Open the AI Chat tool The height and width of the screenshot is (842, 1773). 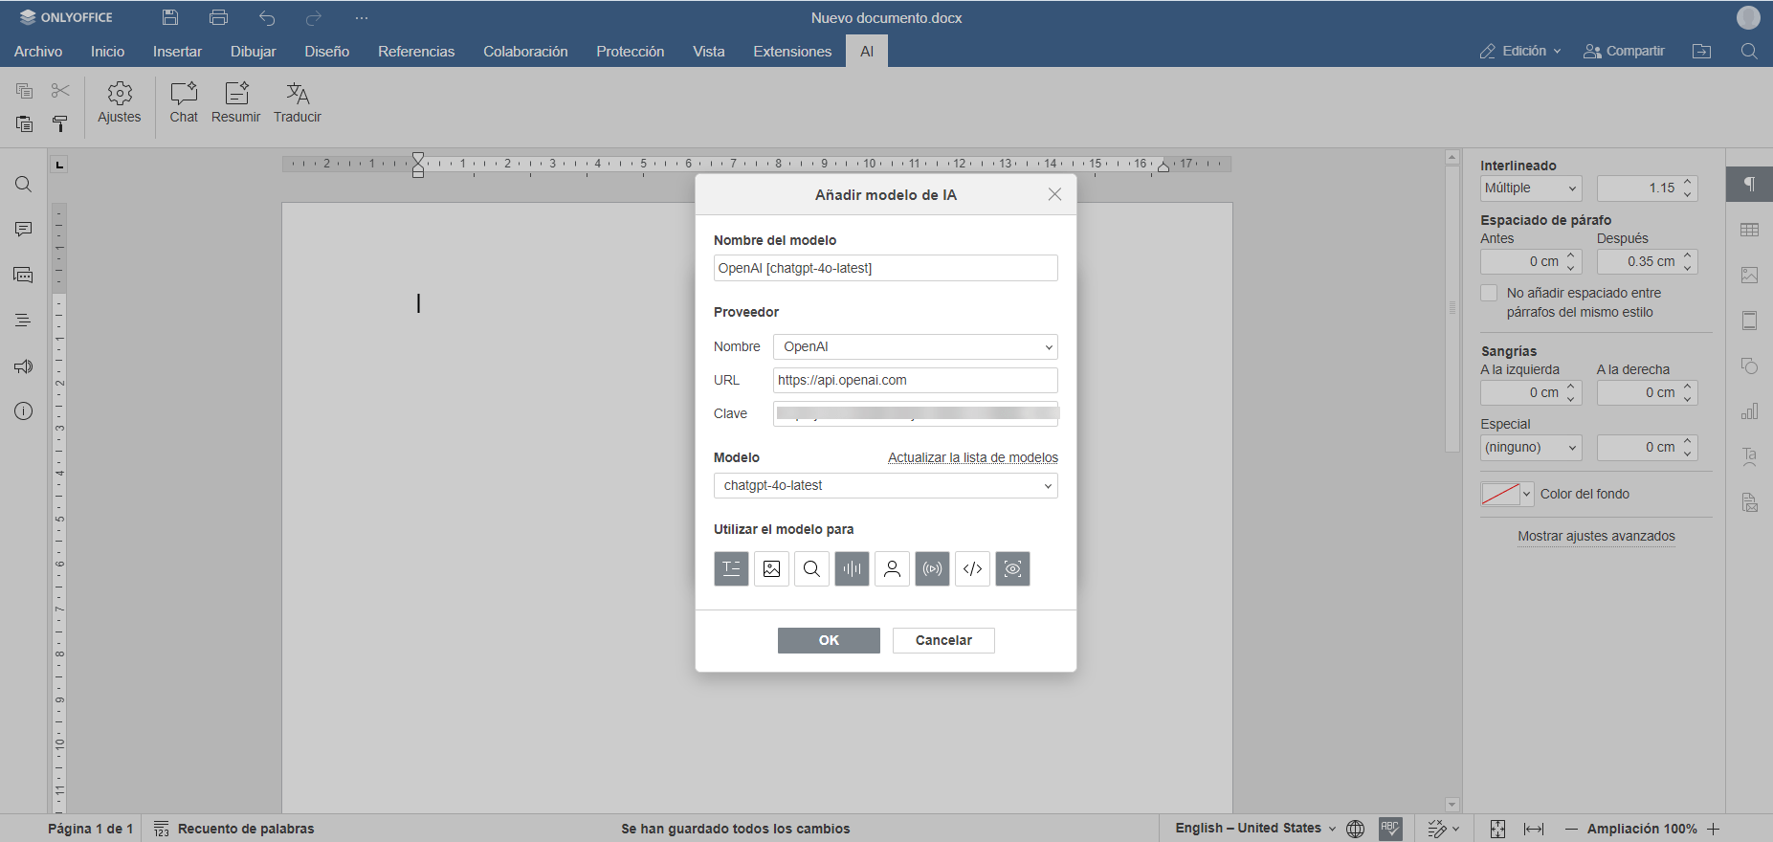[x=184, y=103]
